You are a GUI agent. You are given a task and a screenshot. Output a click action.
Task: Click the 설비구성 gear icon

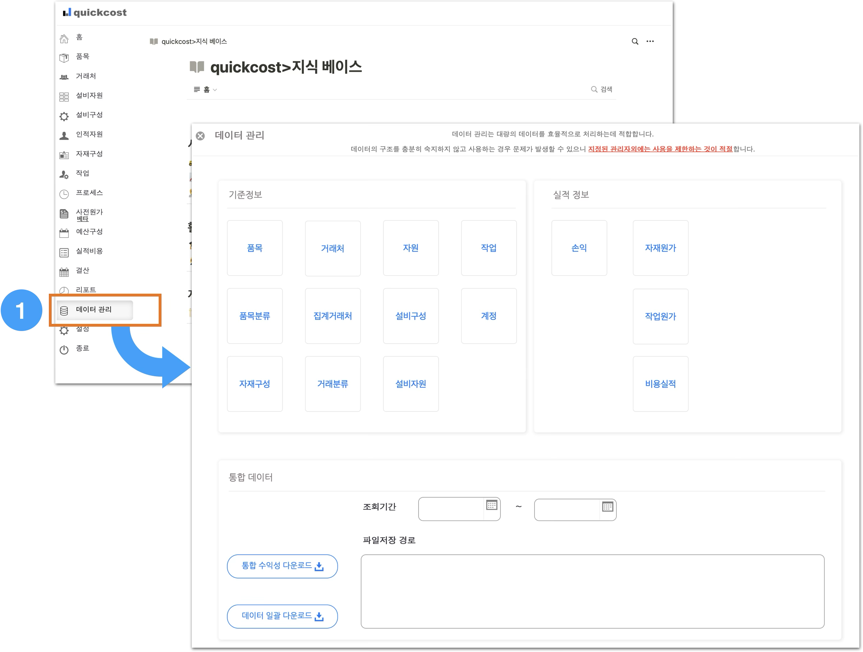point(64,116)
